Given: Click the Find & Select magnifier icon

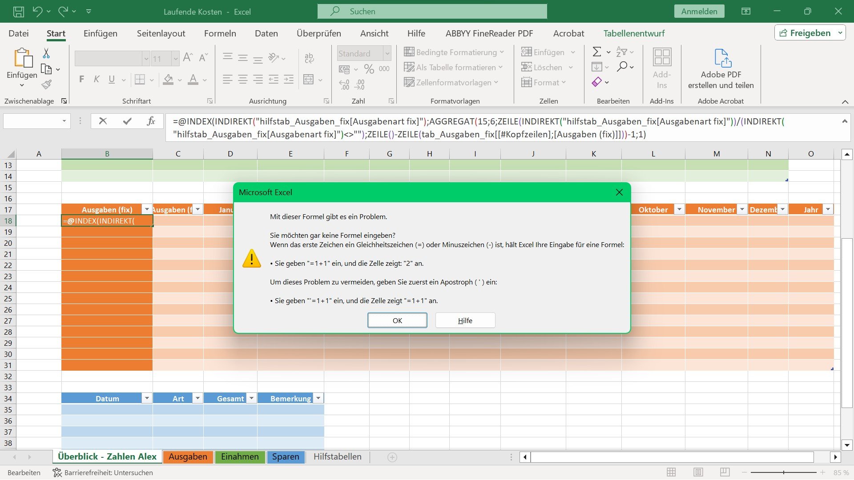Looking at the screenshot, I should pos(622,67).
